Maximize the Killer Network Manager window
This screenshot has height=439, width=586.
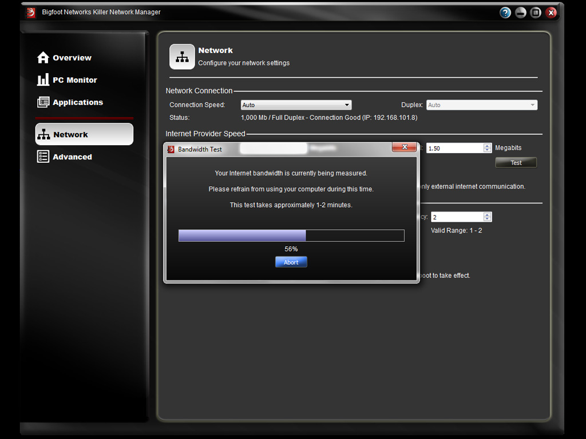(536, 13)
